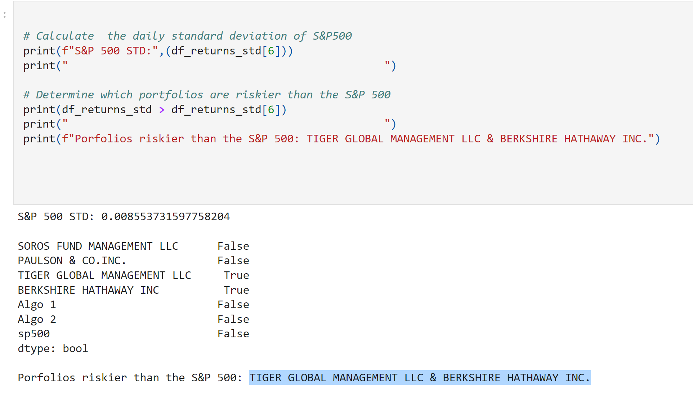Click the False value next to Algo 2
This screenshot has height=395, width=693.
click(x=233, y=319)
